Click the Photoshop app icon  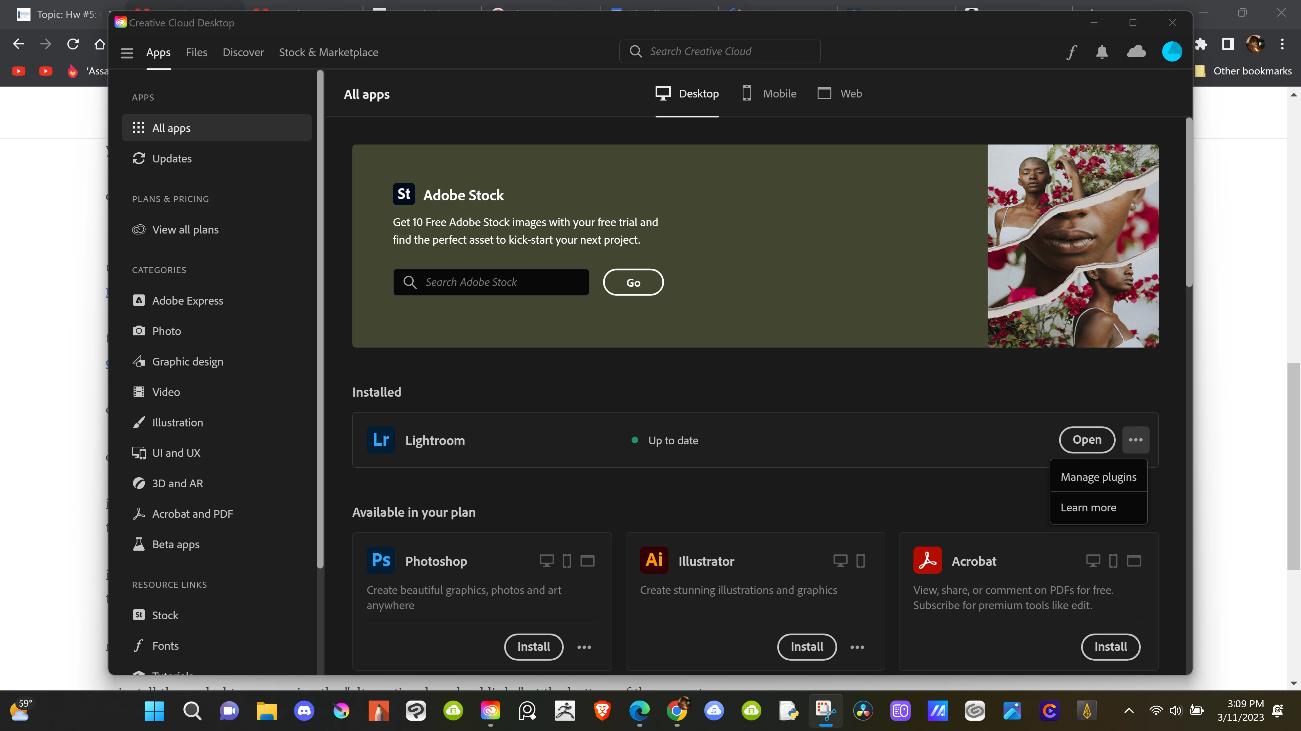(x=381, y=560)
